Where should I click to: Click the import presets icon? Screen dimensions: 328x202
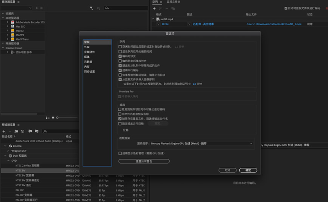[x=30, y=131]
